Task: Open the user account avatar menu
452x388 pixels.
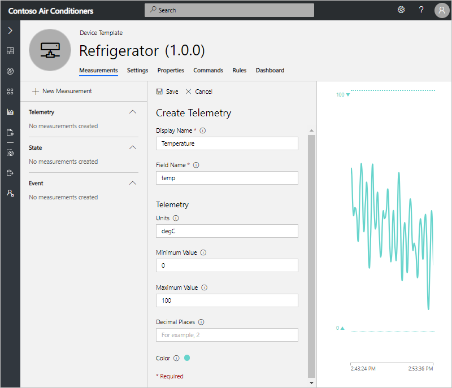Action: [441, 10]
